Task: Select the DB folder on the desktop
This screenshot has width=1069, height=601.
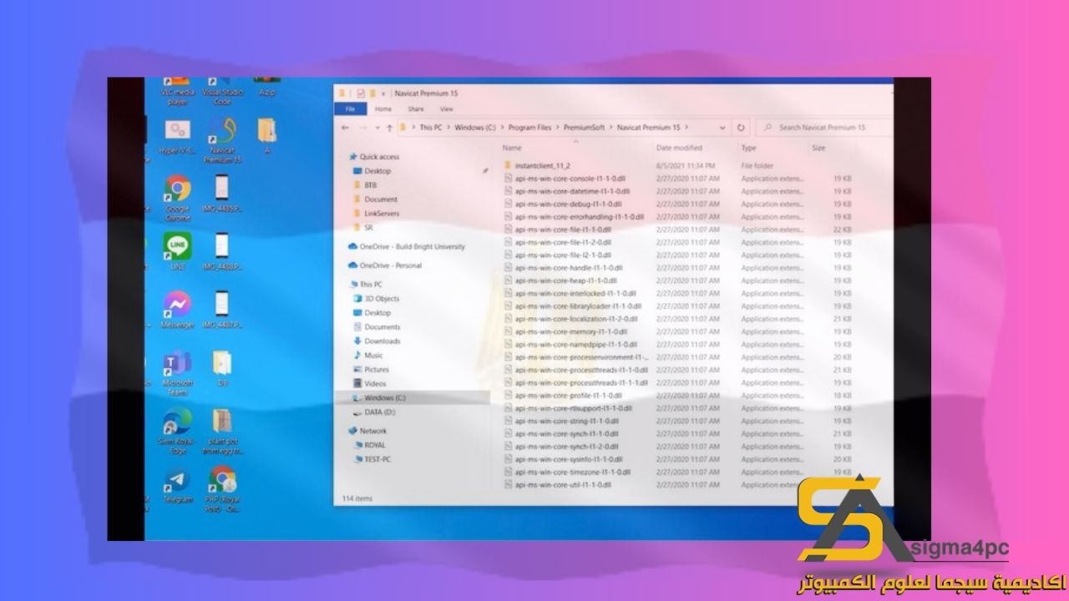Action: click(x=222, y=367)
